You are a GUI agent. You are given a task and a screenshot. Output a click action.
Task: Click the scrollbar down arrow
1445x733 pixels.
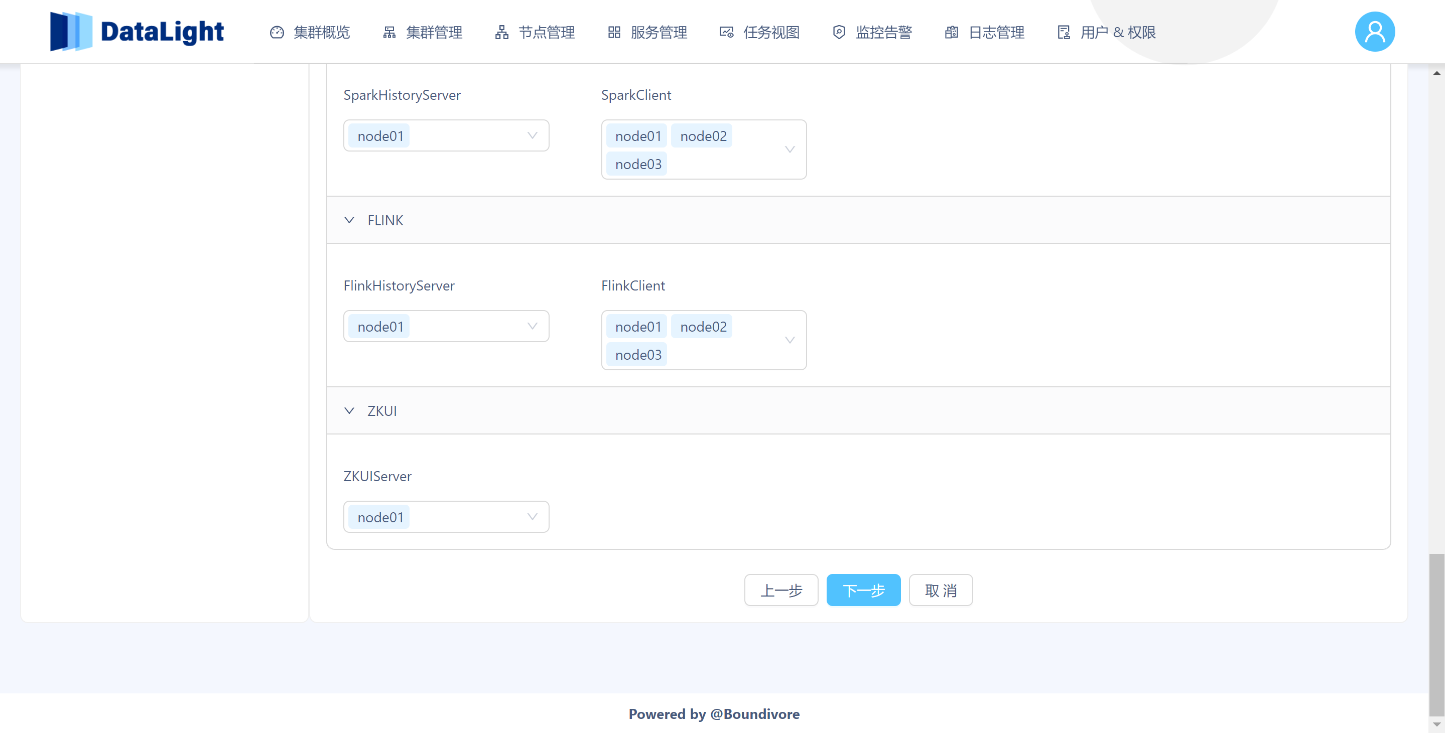[x=1436, y=724]
